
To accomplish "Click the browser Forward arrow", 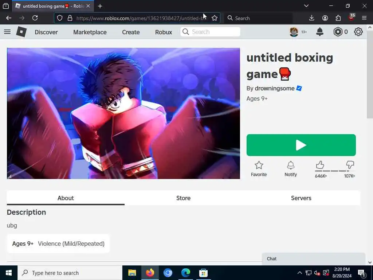I will pos(22,18).
